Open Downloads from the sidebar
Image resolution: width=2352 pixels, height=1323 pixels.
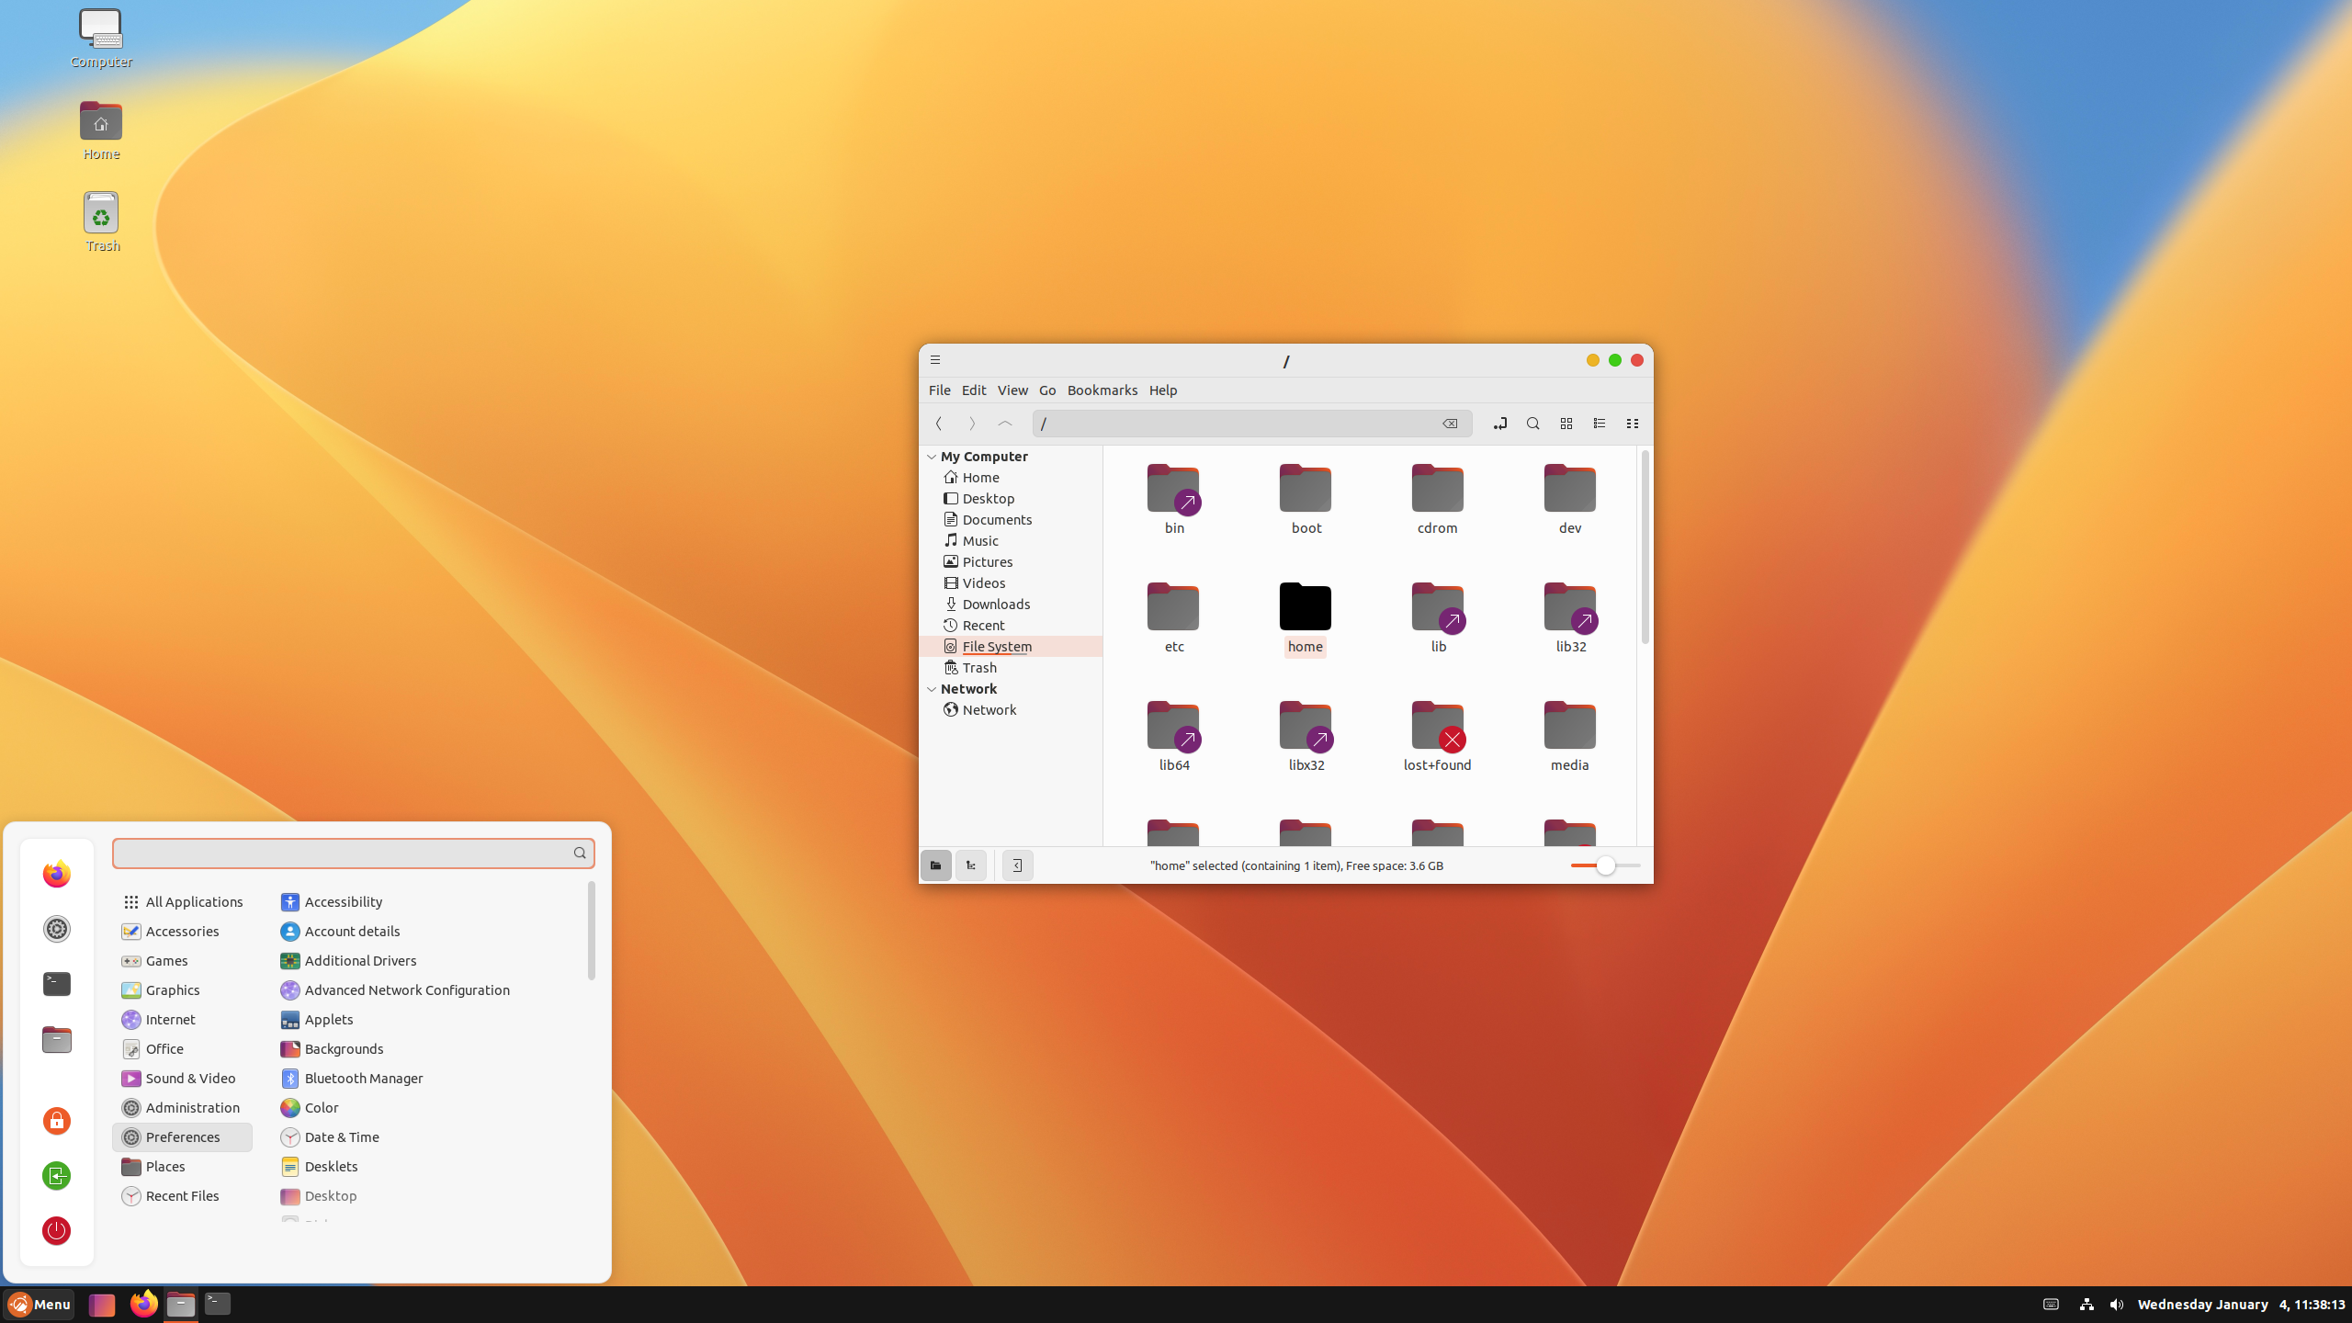[x=1011, y=605]
